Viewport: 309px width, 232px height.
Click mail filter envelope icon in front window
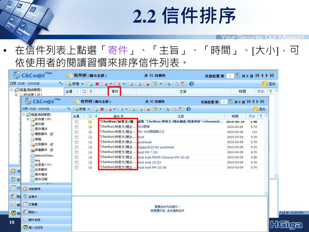coord(121,109)
